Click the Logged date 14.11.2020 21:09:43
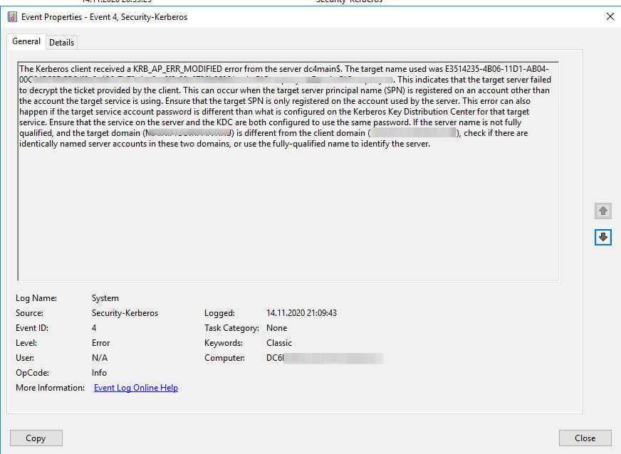Image resolution: width=621 pixels, height=454 pixels. click(300, 313)
